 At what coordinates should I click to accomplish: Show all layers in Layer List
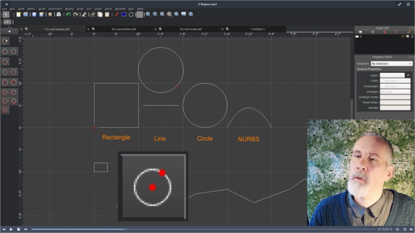pos(360,32)
